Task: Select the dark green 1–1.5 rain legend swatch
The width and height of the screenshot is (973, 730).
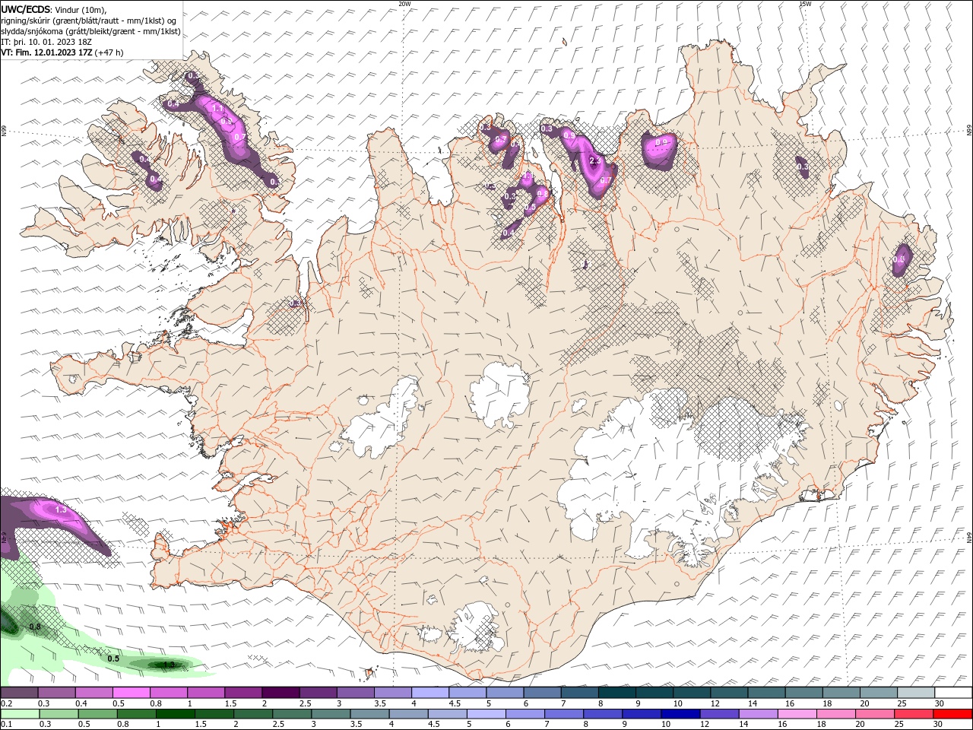Action: (x=175, y=714)
